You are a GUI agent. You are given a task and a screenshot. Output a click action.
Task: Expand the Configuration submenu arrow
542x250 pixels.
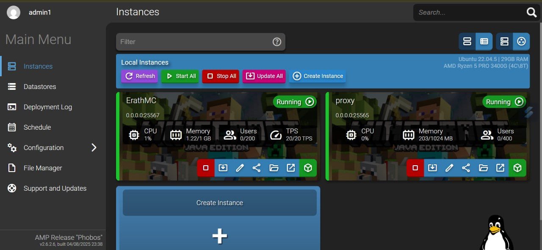94,147
